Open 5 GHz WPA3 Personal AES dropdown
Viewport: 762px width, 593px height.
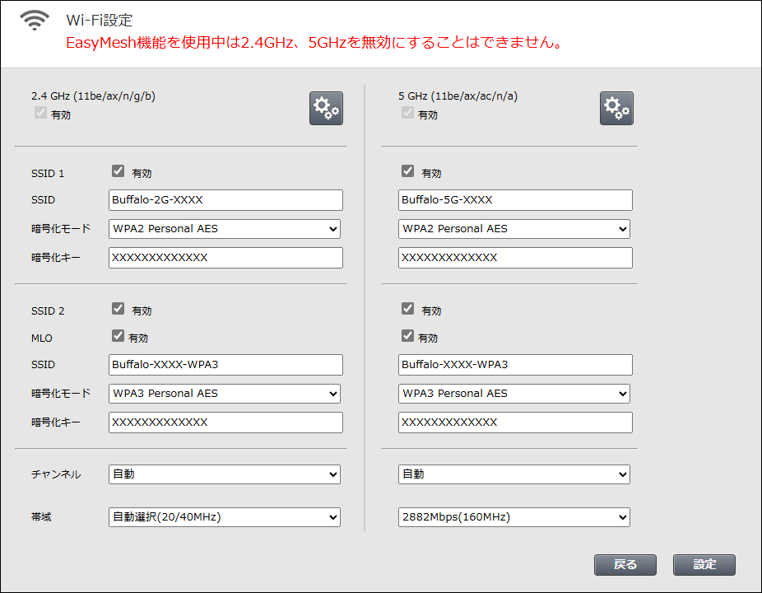[514, 394]
